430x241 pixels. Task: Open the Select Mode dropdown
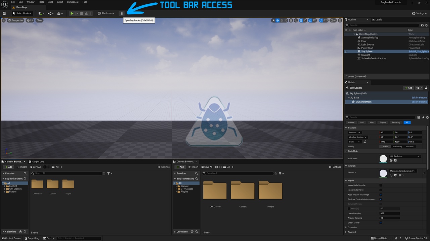click(22, 13)
